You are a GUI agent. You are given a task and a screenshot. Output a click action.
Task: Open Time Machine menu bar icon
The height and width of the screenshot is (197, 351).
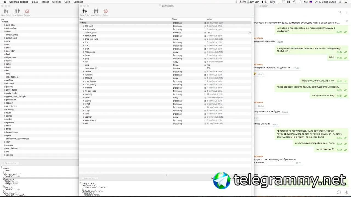click(295, 2)
